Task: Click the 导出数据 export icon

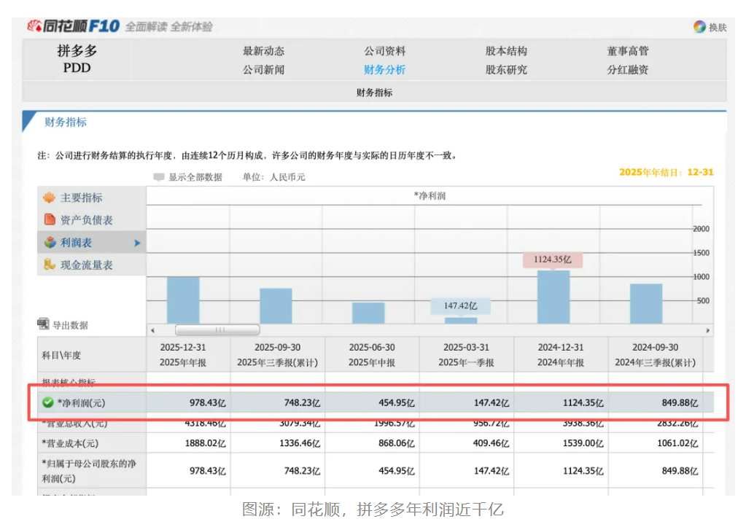Action: pos(43,324)
